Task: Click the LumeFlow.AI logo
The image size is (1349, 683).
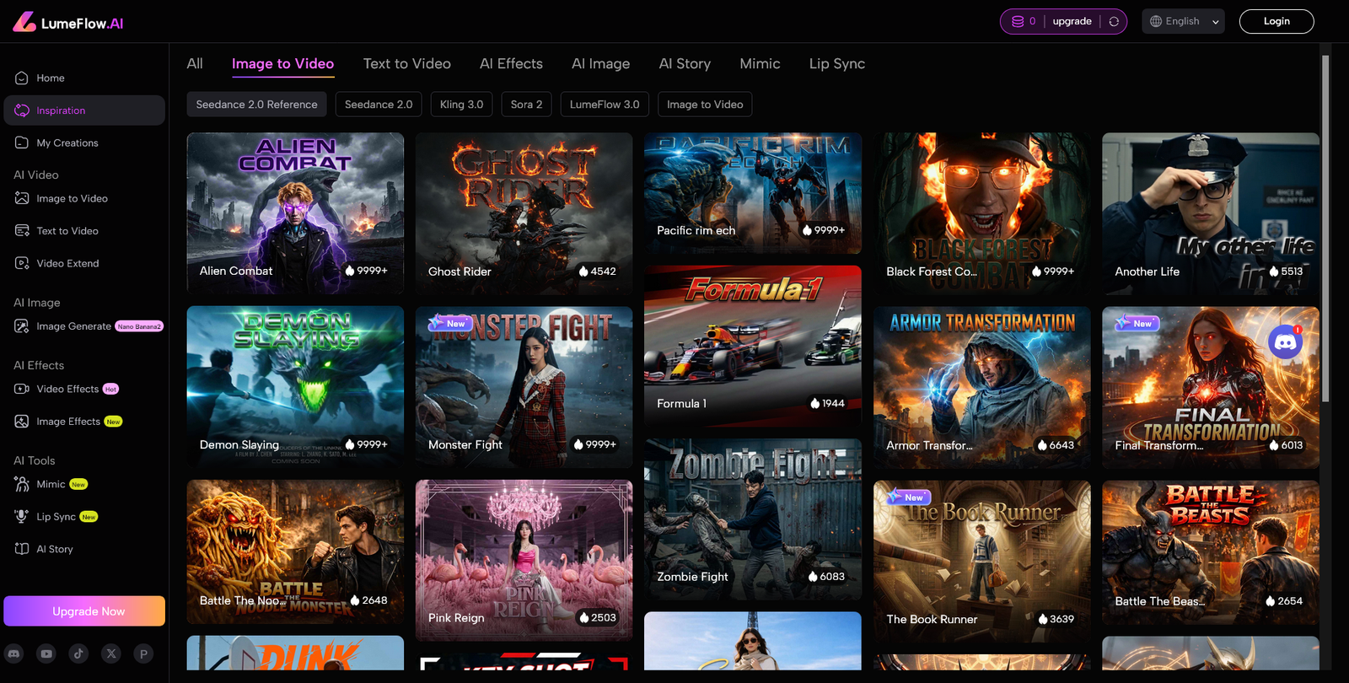Action: click(68, 22)
